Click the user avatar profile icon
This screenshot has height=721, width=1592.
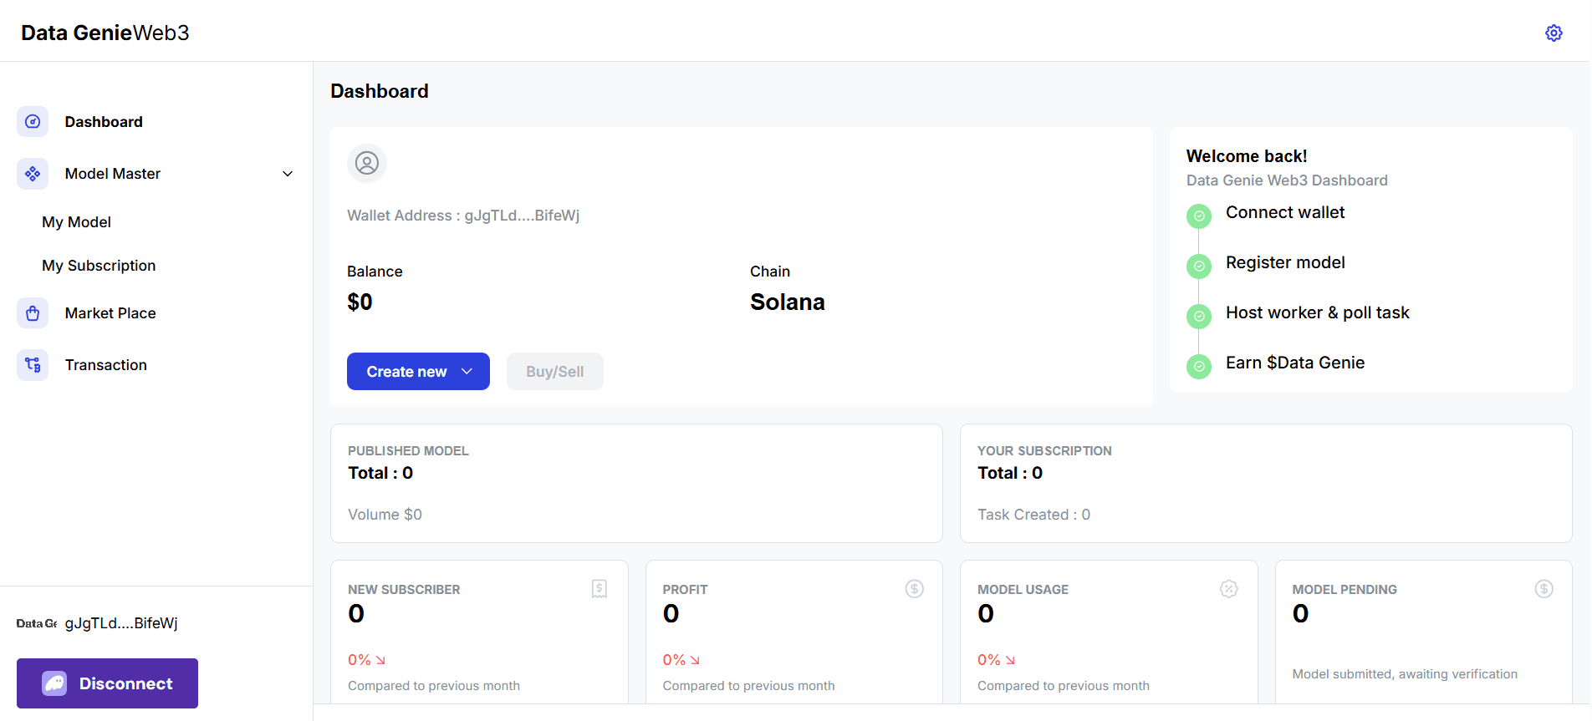(x=367, y=163)
